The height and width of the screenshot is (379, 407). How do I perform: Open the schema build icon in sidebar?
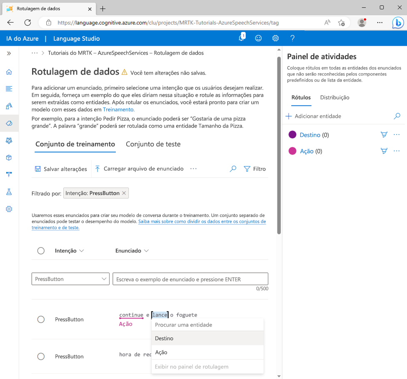click(x=9, y=106)
